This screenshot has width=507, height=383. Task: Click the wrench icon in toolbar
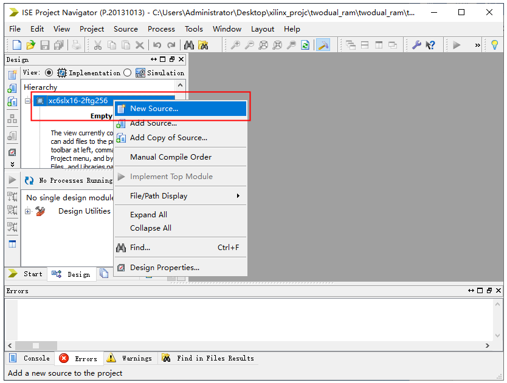pyautogui.click(x=416, y=45)
